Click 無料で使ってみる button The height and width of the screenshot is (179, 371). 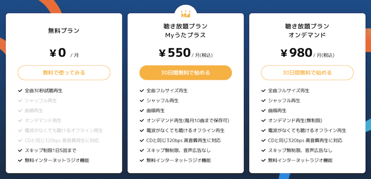(64, 73)
